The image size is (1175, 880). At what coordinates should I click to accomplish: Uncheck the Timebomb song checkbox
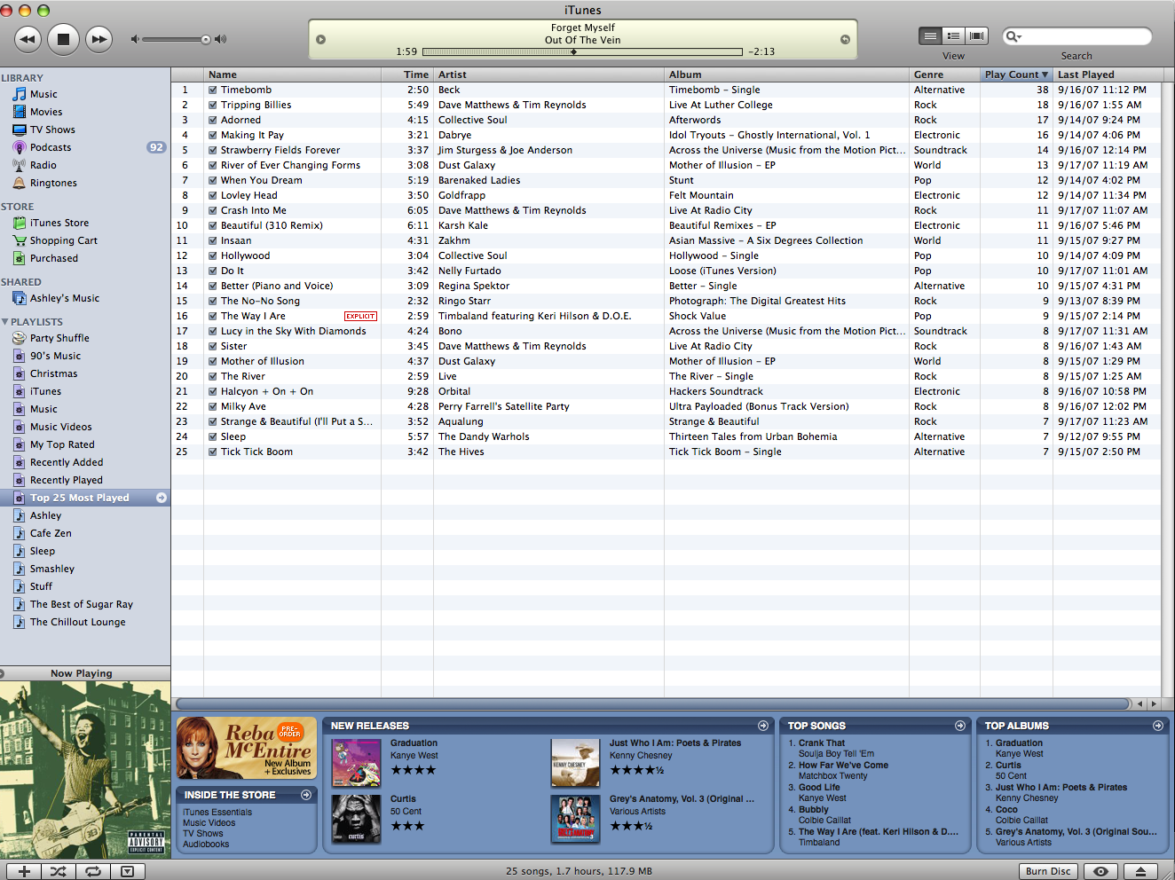coord(213,90)
